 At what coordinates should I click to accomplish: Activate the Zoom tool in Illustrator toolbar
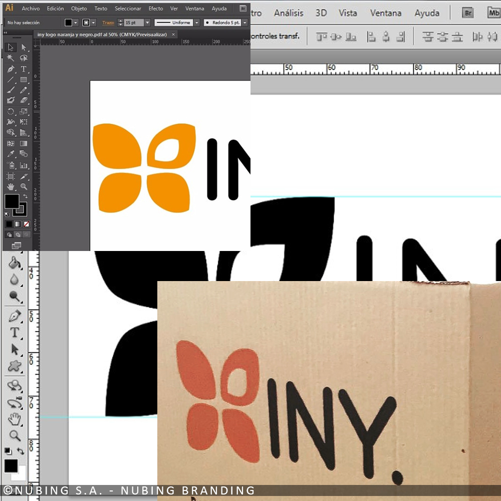[x=24, y=186]
